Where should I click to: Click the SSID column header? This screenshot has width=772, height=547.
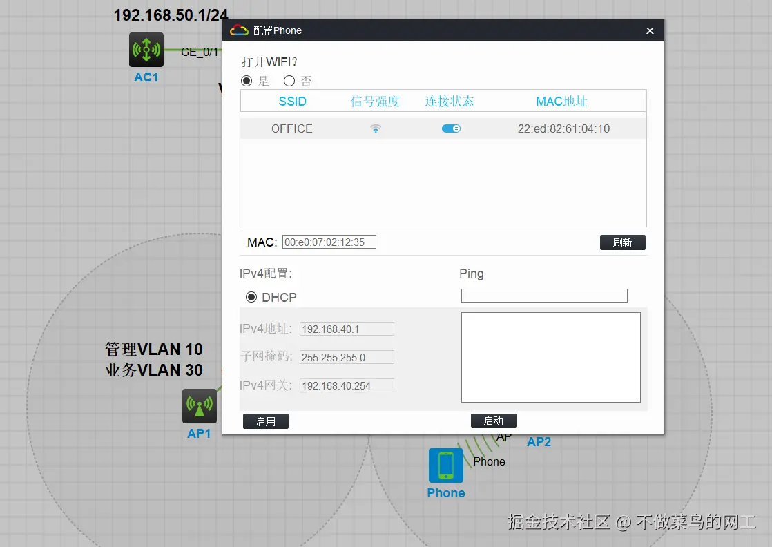coord(293,102)
